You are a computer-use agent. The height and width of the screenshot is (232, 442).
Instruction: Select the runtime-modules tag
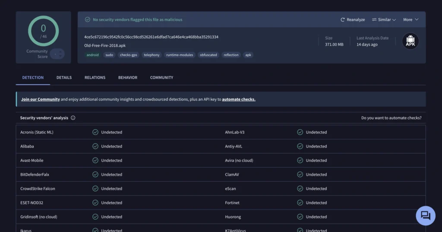click(x=180, y=55)
